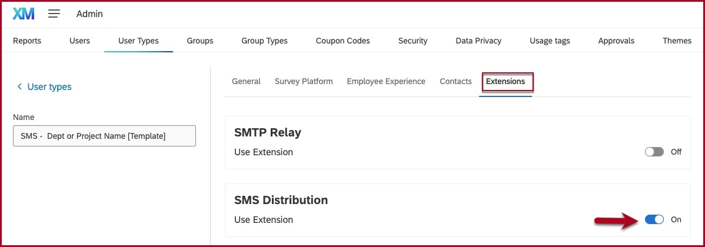This screenshot has width=705, height=247.
Task: Open the Reports admin section
Action: pyautogui.click(x=27, y=41)
